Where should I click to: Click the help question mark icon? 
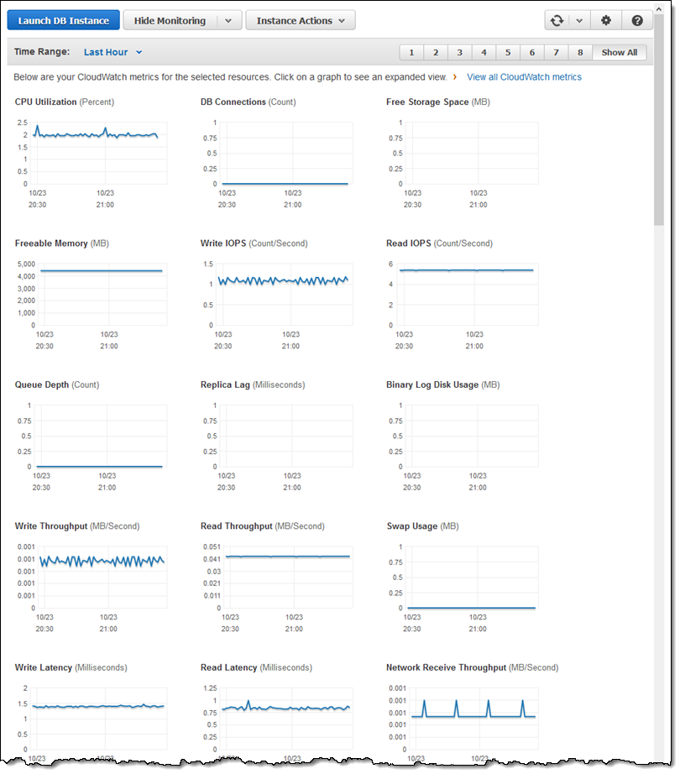637,21
